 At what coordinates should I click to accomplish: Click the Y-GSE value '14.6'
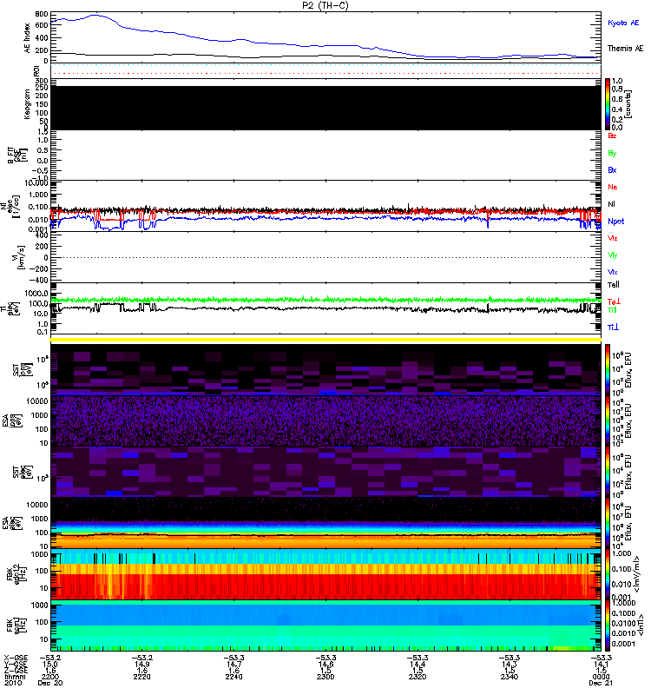click(x=325, y=664)
